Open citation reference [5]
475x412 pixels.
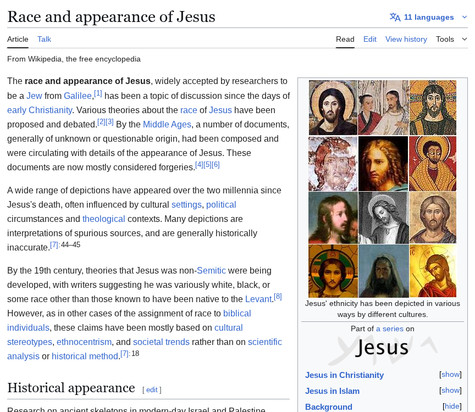tap(207, 165)
